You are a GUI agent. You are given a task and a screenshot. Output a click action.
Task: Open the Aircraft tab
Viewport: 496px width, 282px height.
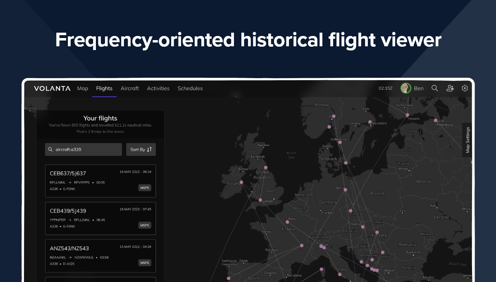point(130,88)
